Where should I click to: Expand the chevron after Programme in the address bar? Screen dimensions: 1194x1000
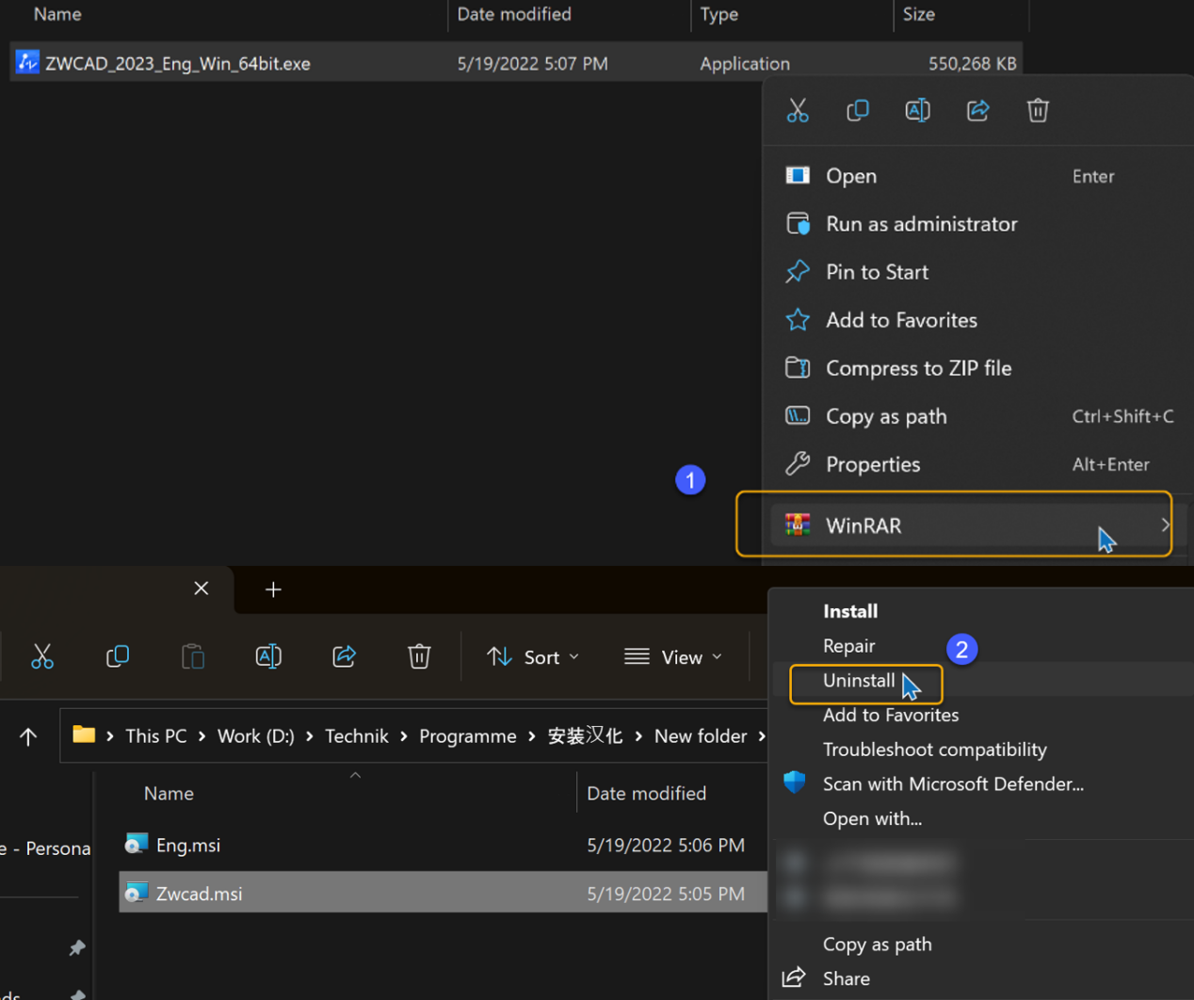point(531,735)
